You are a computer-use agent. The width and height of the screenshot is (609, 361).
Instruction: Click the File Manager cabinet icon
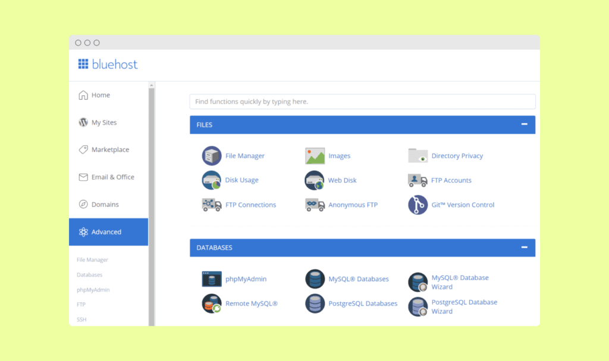pos(212,156)
